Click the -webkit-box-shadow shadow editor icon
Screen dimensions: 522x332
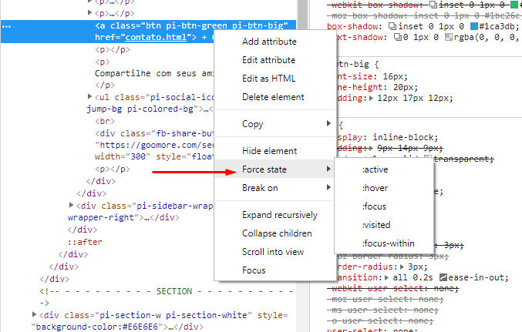pyautogui.click(x=433, y=5)
